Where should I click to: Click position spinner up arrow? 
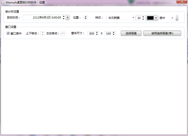click(86, 17)
